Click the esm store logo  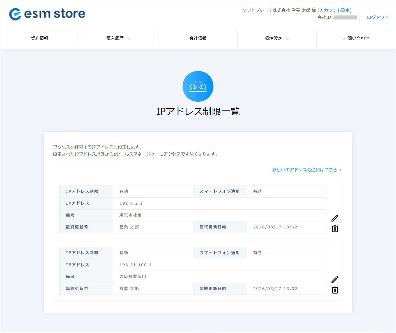(x=47, y=14)
